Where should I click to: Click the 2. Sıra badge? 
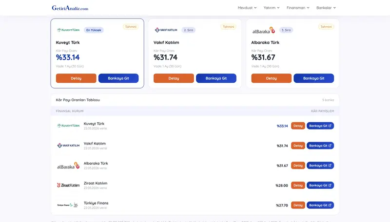pyautogui.click(x=188, y=30)
